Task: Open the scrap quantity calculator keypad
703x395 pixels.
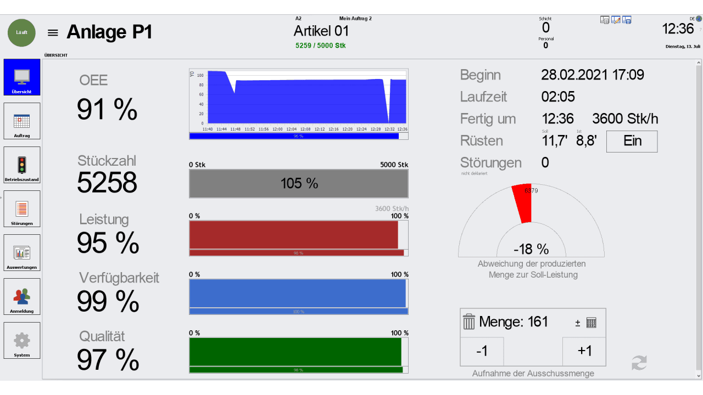Action: point(591,323)
